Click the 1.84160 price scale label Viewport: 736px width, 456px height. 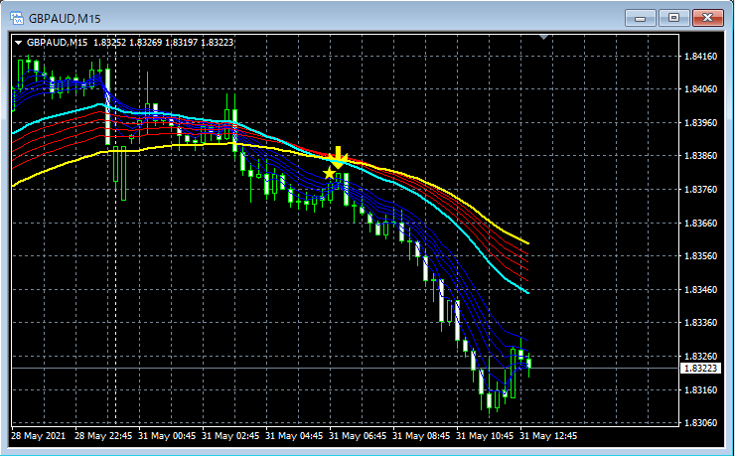coord(701,57)
